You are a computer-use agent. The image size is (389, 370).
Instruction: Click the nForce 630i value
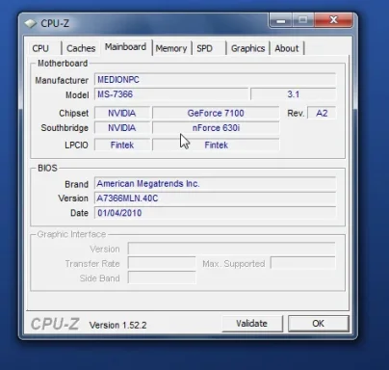point(216,128)
